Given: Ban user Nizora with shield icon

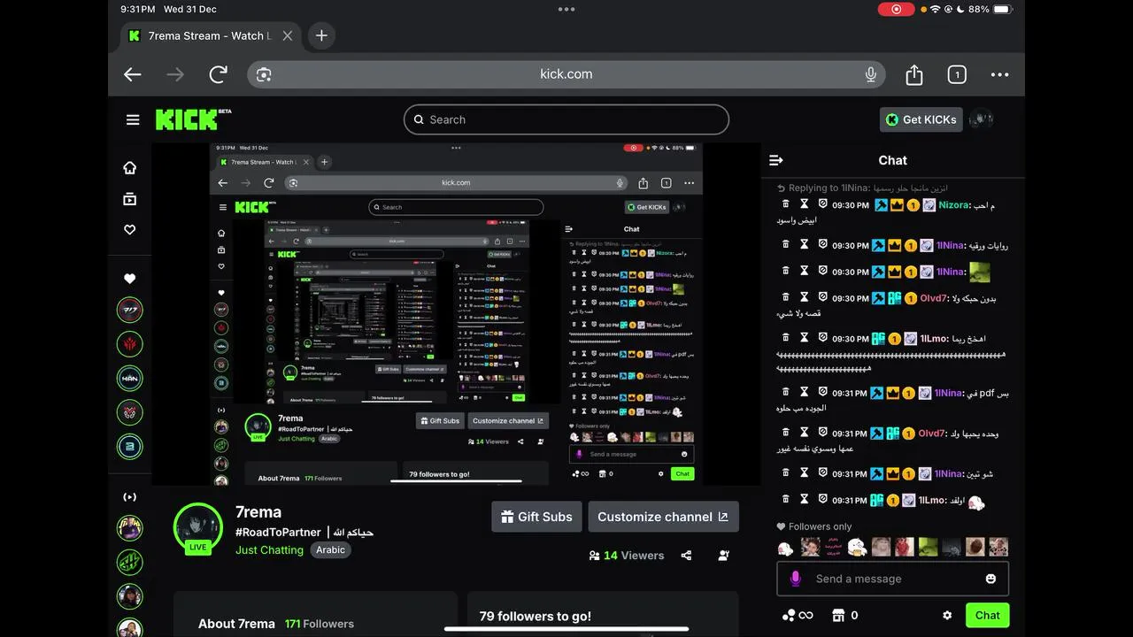Looking at the screenshot, I should click(x=822, y=204).
